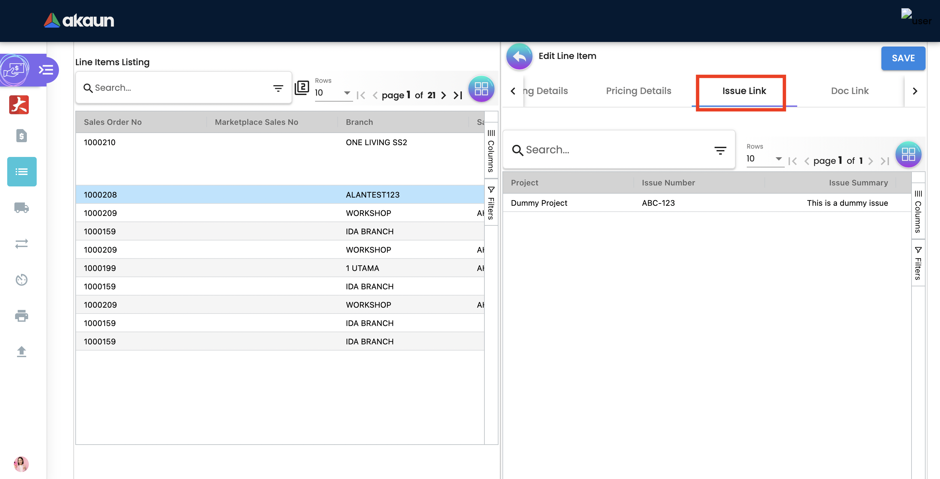Toggle the sidebar menu collapse icon
The image size is (940, 479).
click(46, 69)
